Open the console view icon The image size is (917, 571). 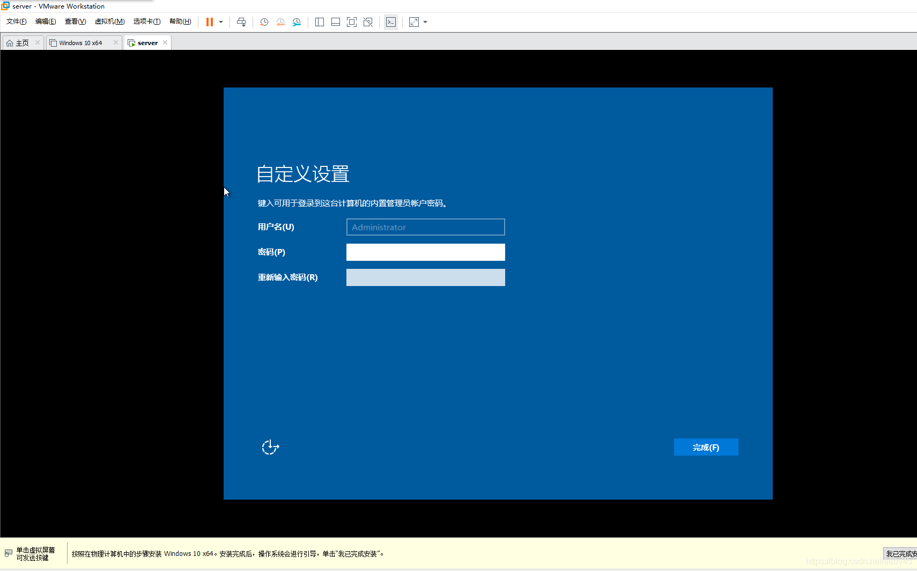391,22
